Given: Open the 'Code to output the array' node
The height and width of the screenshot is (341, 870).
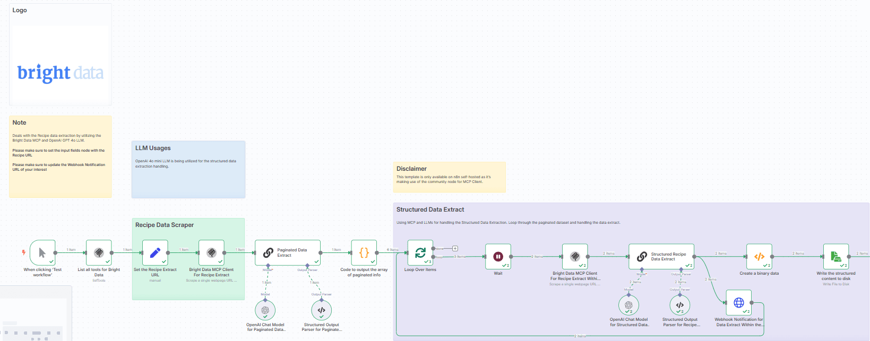Looking at the screenshot, I should coord(364,253).
